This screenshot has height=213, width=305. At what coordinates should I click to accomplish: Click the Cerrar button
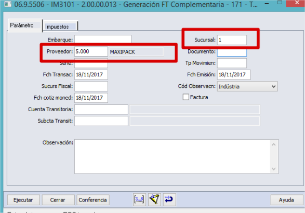[x=58, y=200]
